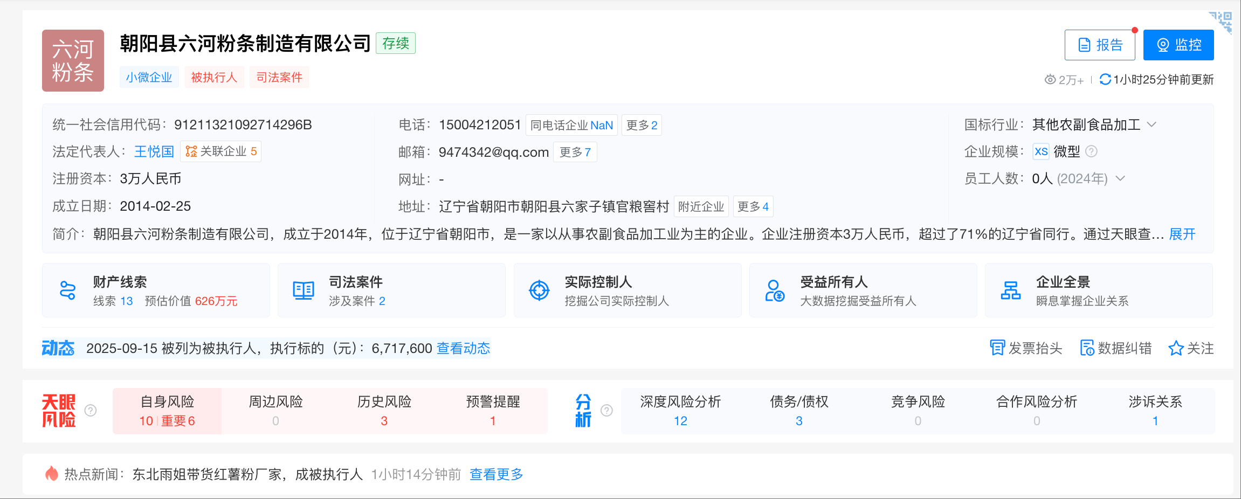Click the 存续 status badge
Viewport: 1241px width, 499px height.
coord(396,43)
